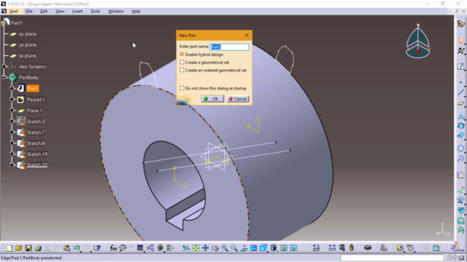Image resolution: width=467 pixels, height=262 pixels.
Task: Click the Measure Inertia weight icon
Action: 352,248
